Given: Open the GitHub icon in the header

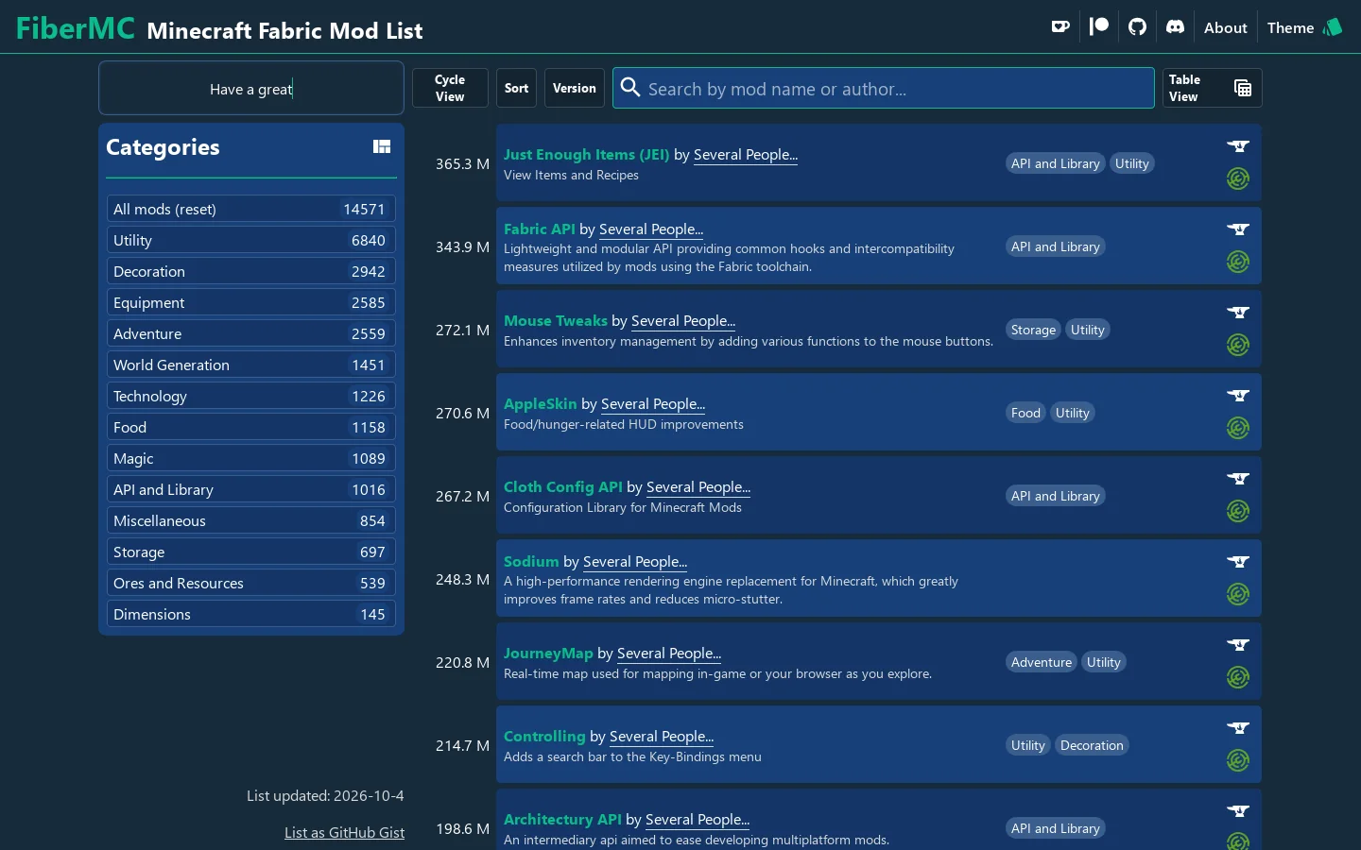Looking at the screenshot, I should click(x=1137, y=27).
